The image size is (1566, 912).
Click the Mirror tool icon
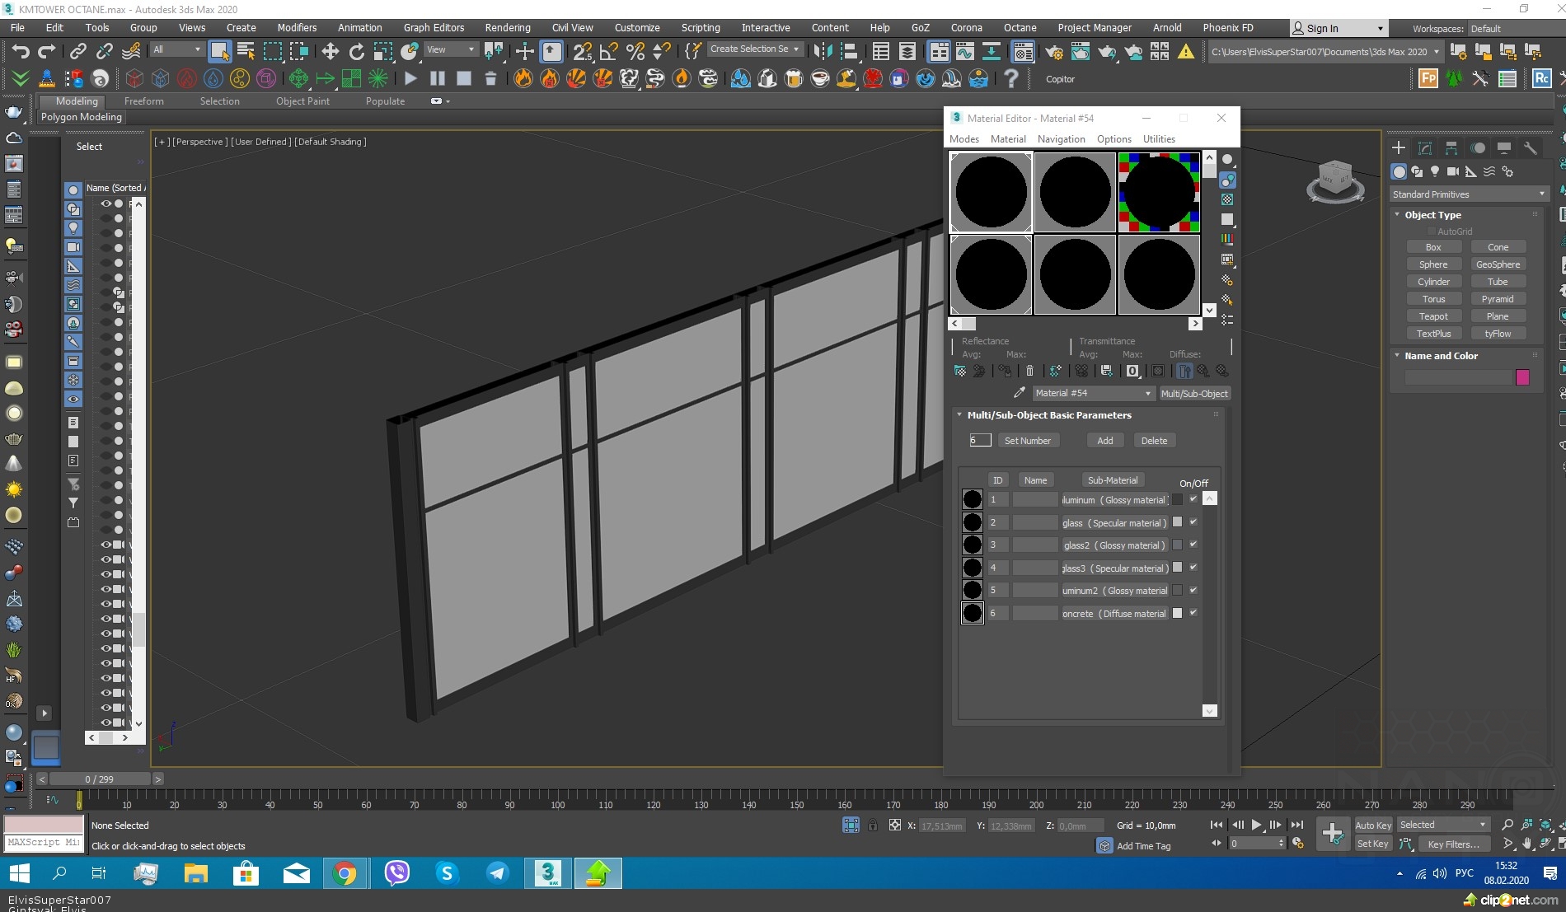click(822, 52)
